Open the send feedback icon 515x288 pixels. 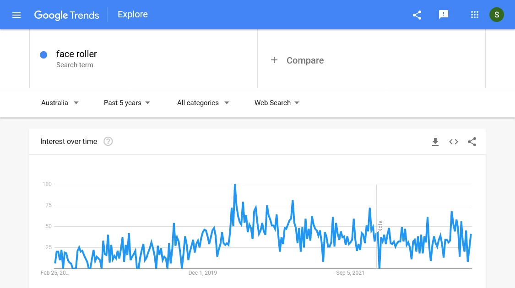(x=444, y=15)
